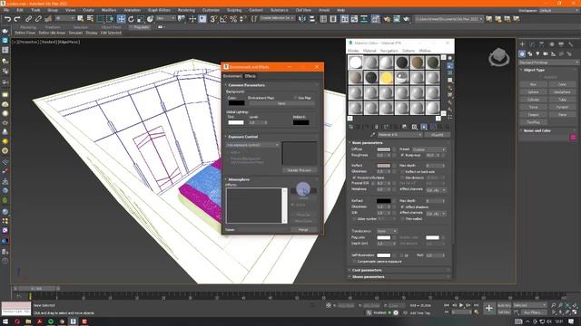Toggle Use Map checkbox in Environment dialog
The image size is (581, 326).
click(296, 98)
